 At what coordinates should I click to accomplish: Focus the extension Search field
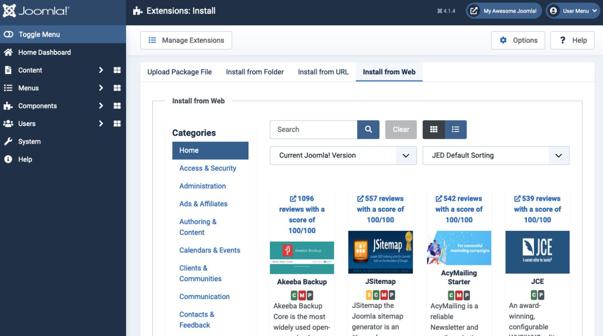point(314,130)
